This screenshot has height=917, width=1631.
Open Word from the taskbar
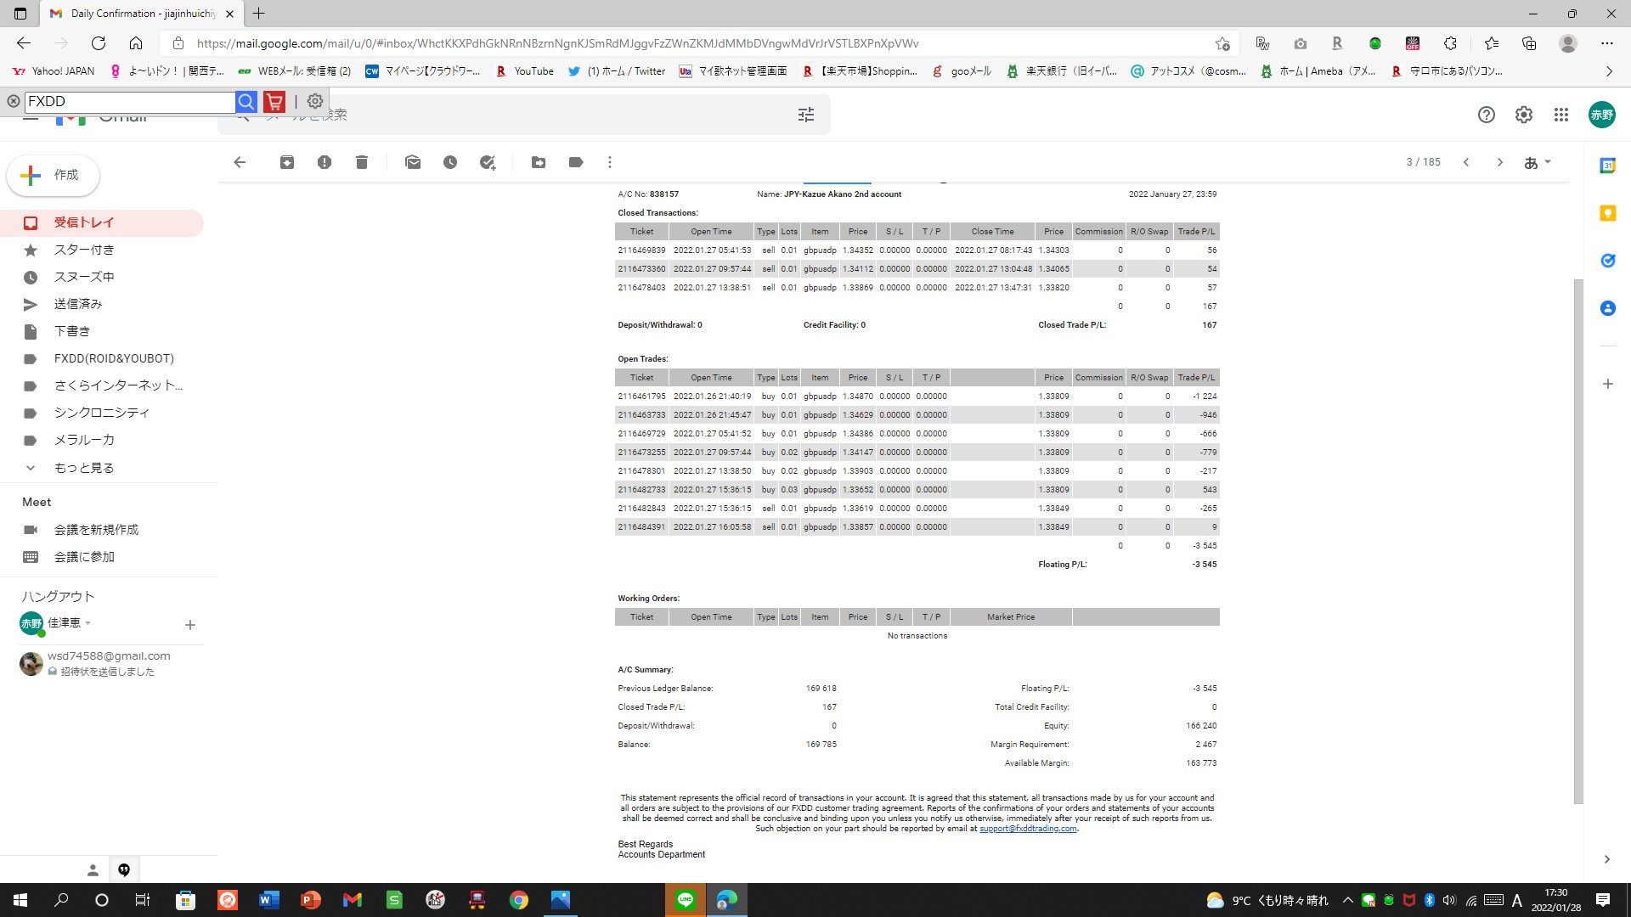[268, 900]
